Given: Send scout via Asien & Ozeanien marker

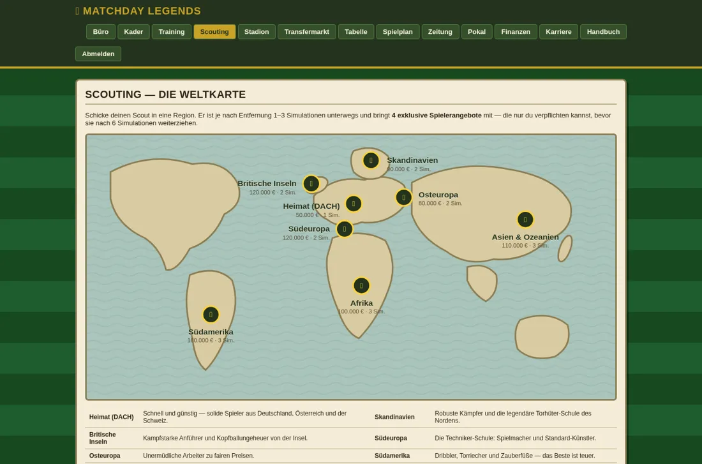Looking at the screenshot, I should pyautogui.click(x=525, y=220).
